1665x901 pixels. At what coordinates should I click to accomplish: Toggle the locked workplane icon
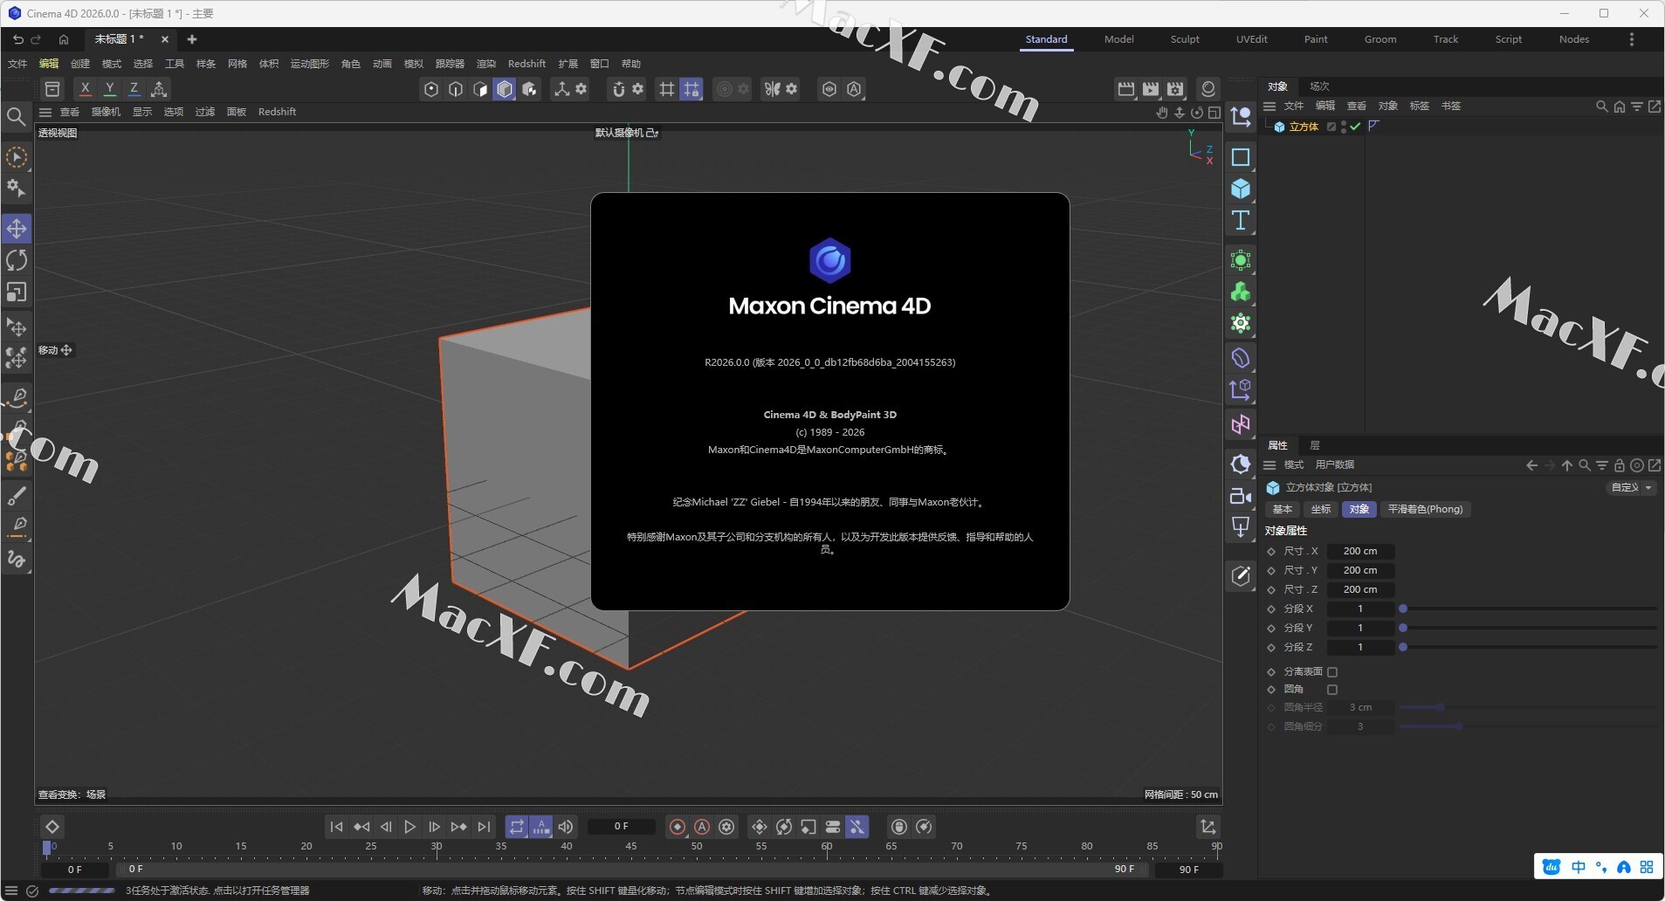click(x=691, y=89)
